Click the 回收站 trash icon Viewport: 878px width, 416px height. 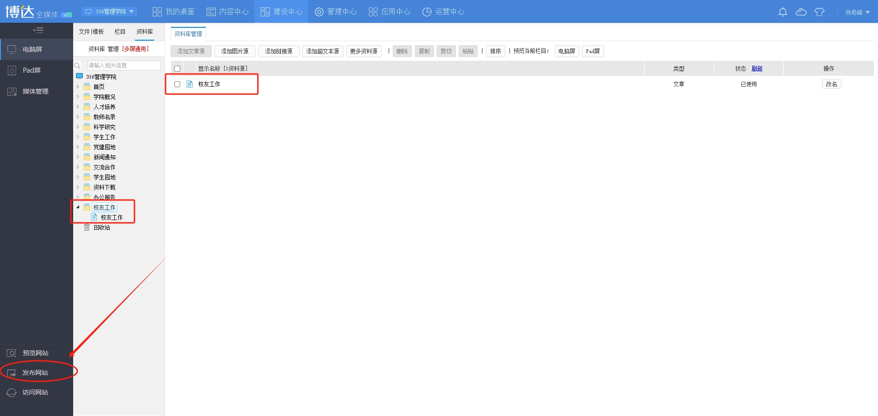[x=87, y=227]
